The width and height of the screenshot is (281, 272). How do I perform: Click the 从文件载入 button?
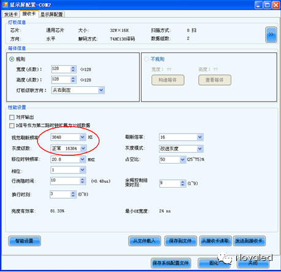[x=144, y=241]
